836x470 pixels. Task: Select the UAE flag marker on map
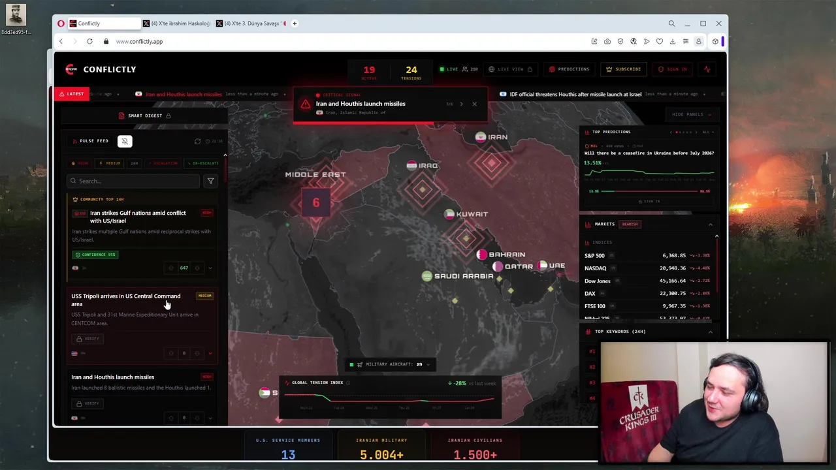542,266
